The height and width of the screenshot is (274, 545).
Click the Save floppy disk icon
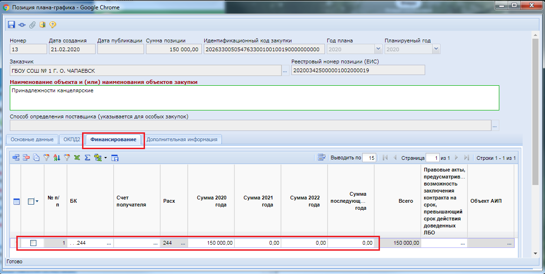(11, 25)
